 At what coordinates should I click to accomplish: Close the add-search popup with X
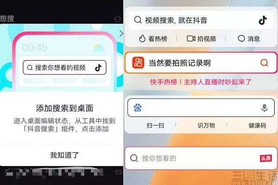coord(121,33)
